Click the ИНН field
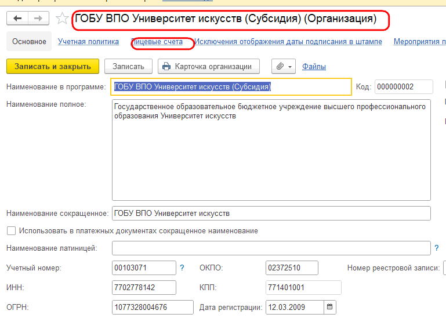Viewport: 446px width, 325px height. coord(144,287)
